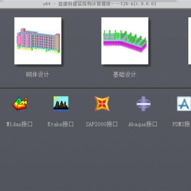Select the SAP2000接口 label

click(102, 124)
